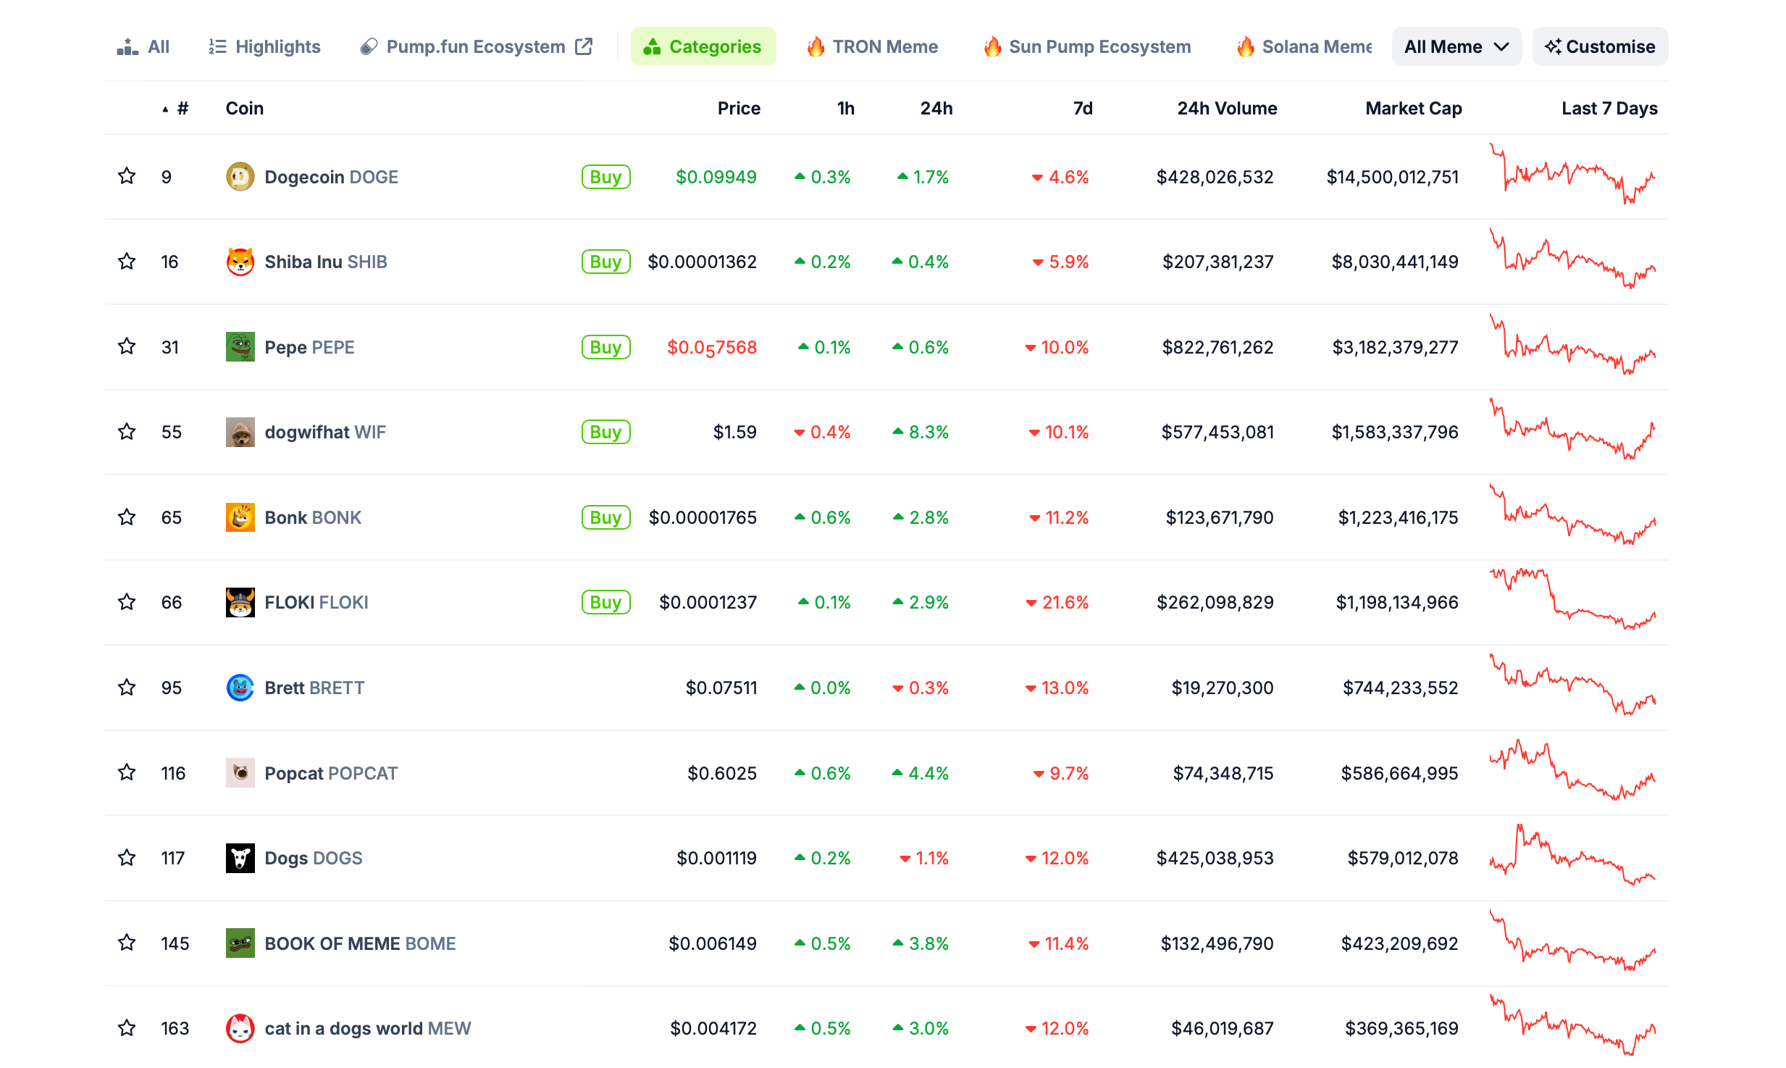Click Dogecoin market cap $14,500,012,751
The height and width of the screenshot is (1068, 1786).
pyautogui.click(x=1392, y=177)
